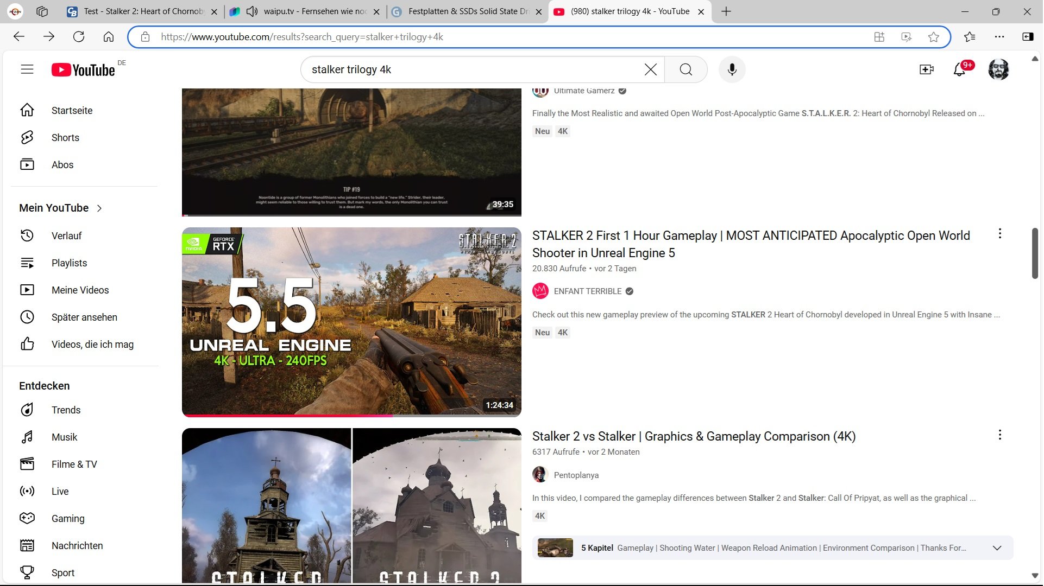The height and width of the screenshot is (586, 1044).
Task: Click the voice search microphone icon
Action: (x=732, y=69)
